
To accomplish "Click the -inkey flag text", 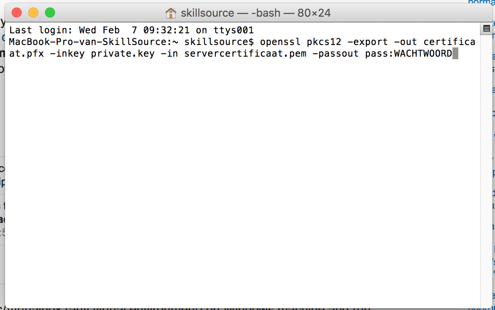I will point(67,53).
